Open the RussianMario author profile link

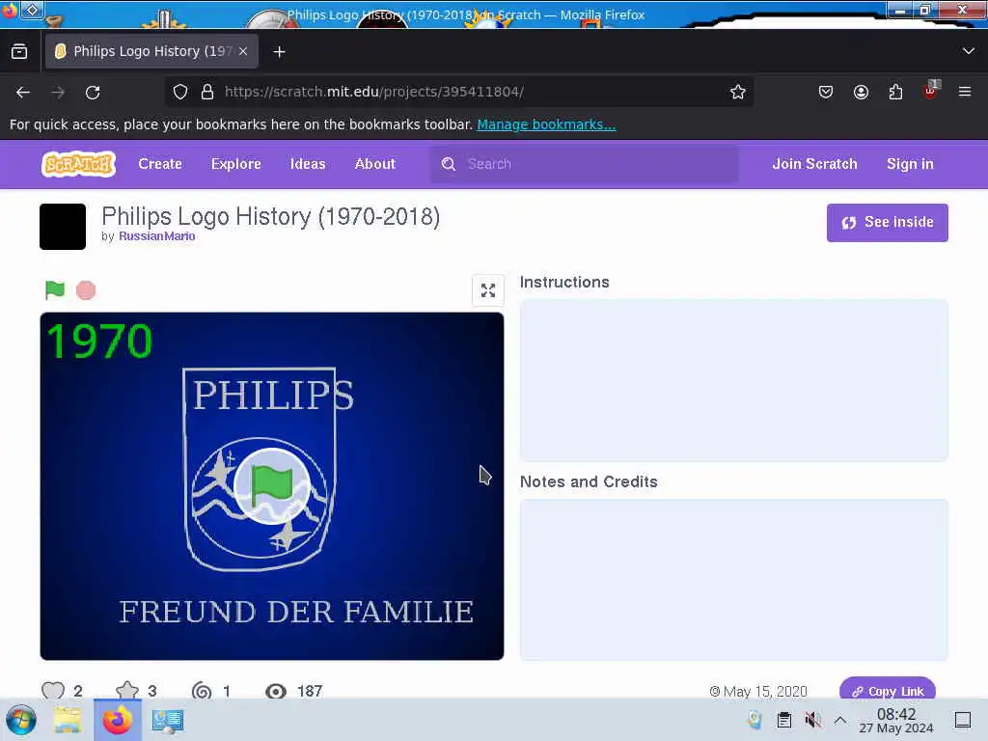[x=157, y=236]
